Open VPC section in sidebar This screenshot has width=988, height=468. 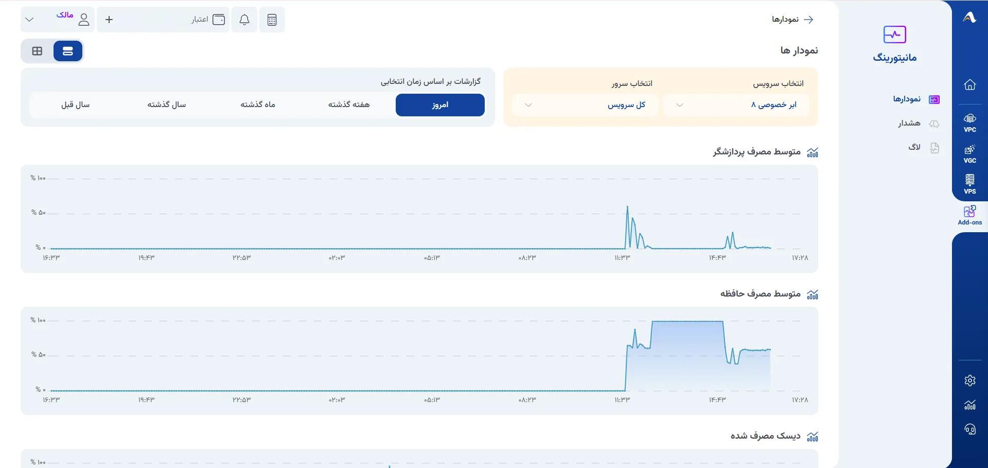[970, 123]
